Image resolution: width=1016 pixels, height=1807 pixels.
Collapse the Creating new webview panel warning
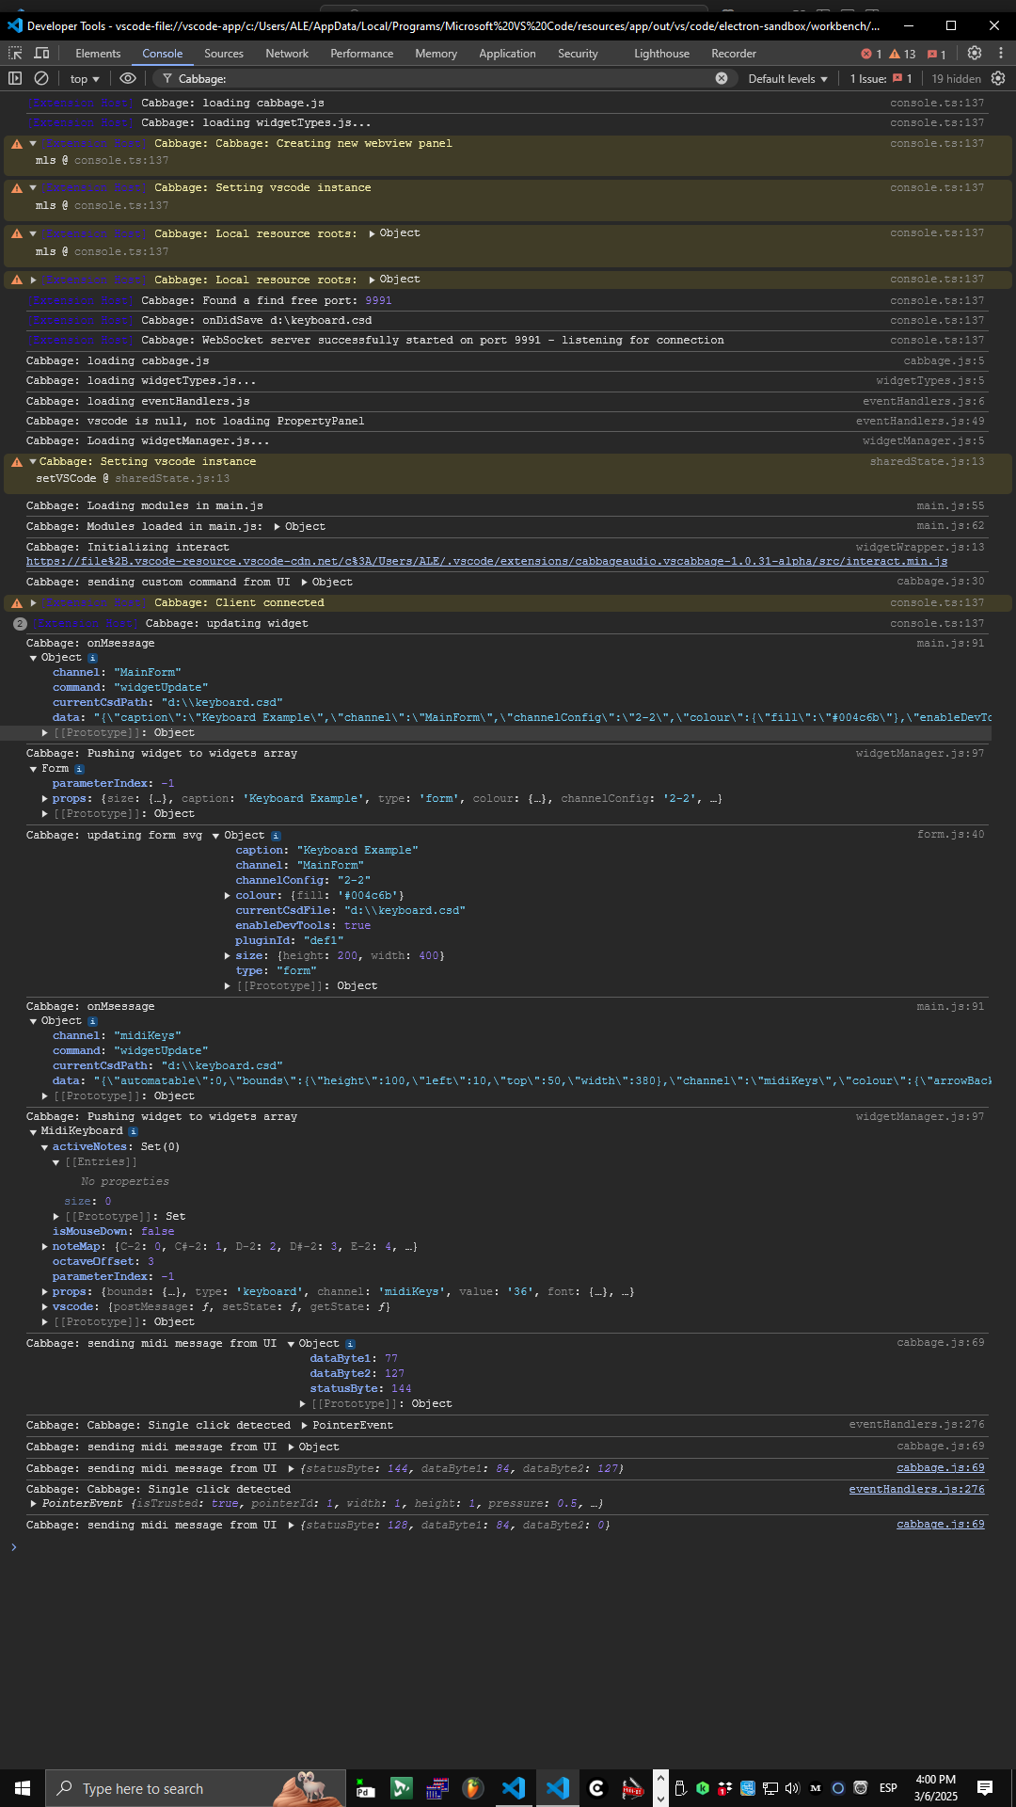[33, 144]
